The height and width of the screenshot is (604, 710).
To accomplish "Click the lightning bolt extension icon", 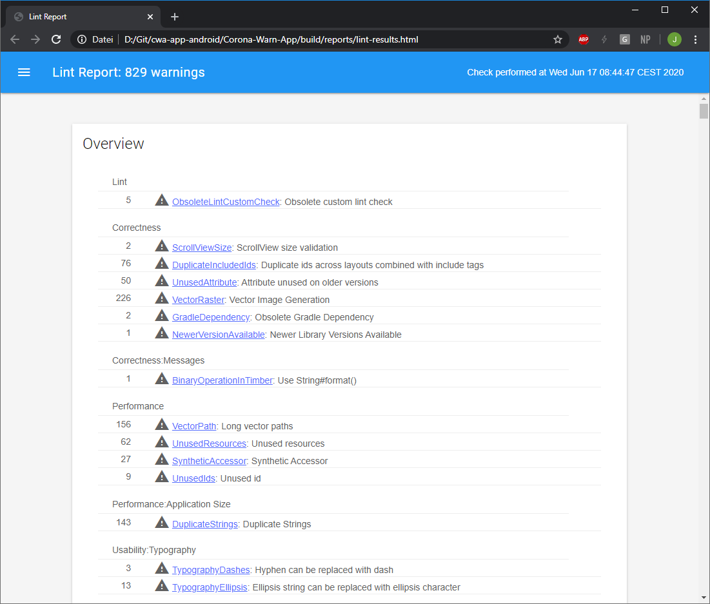I will 604,39.
